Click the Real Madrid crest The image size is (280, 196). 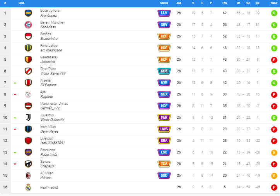point(28,187)
